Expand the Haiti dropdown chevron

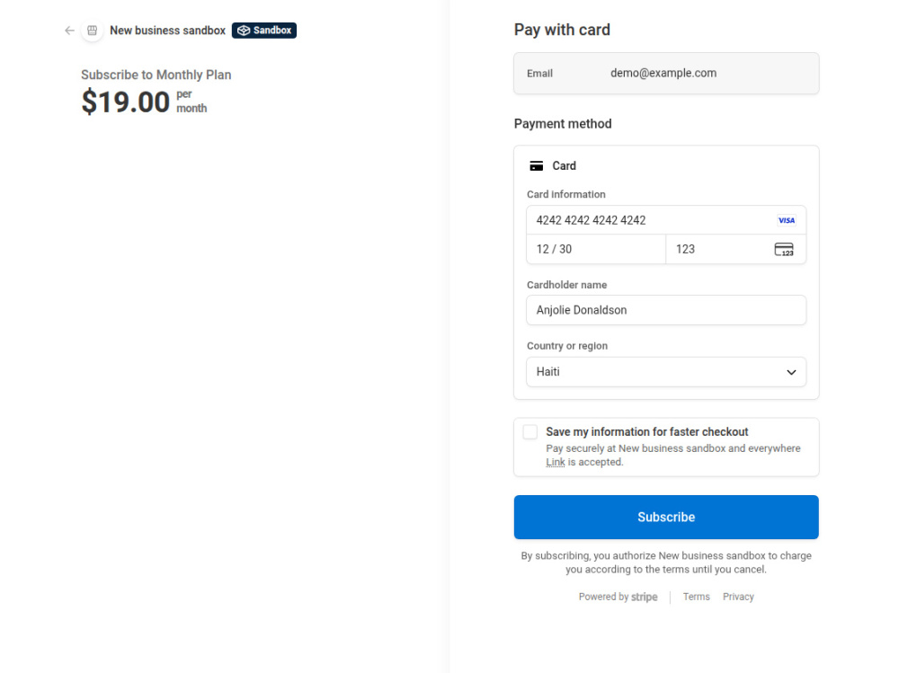point(790,373)
